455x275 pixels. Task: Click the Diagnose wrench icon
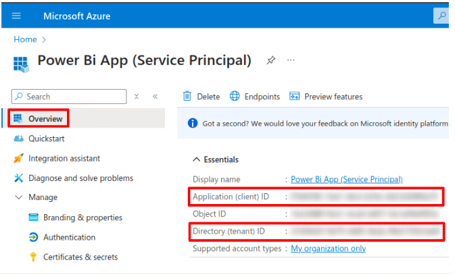(18, 178)
